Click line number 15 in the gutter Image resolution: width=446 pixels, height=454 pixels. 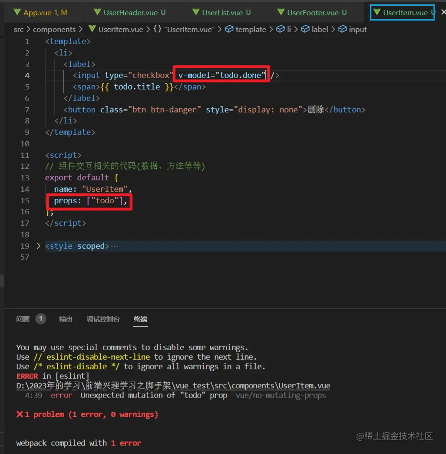click(25, 200)
